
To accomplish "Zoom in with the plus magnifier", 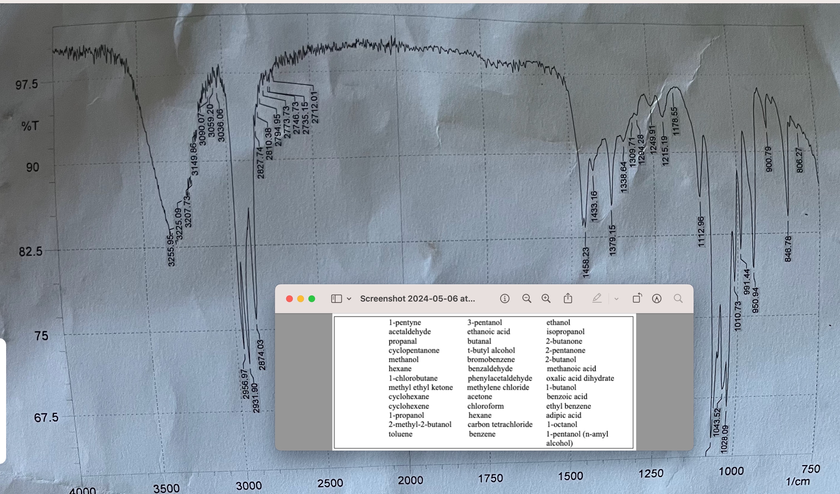I will click(546, 299).
